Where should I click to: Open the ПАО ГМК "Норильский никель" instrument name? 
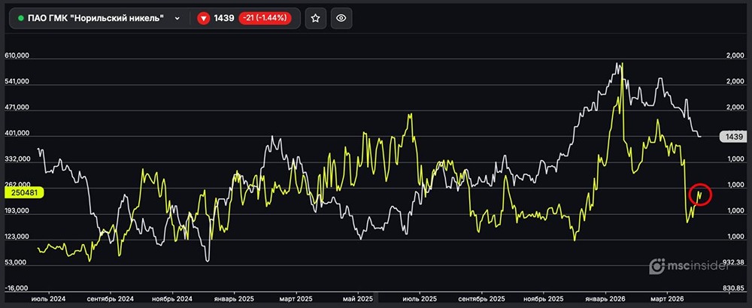tap(96, 19)
